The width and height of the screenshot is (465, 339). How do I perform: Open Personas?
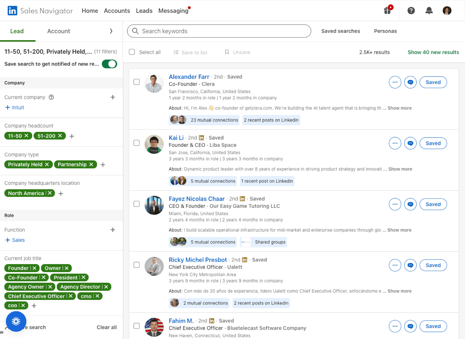tap(385, 31)
